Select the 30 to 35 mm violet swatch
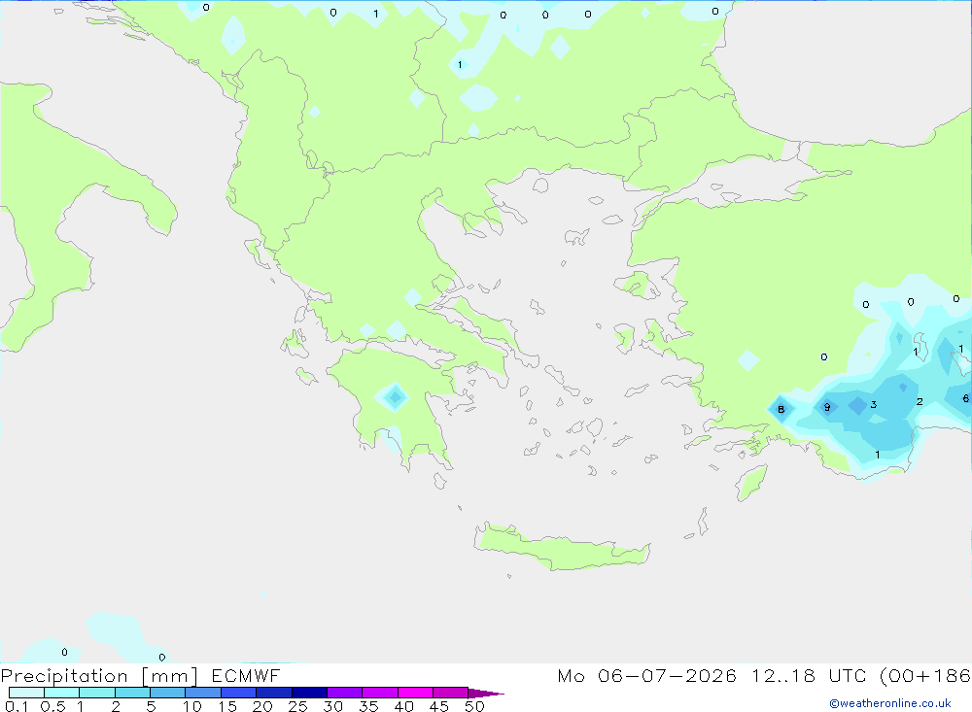The height and width of the screenshot is (712, 972). tap(344, 693)
